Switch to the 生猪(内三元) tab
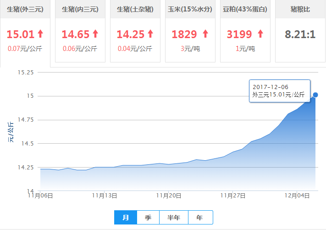Screen dimensions: 326x230 [80, 9]
